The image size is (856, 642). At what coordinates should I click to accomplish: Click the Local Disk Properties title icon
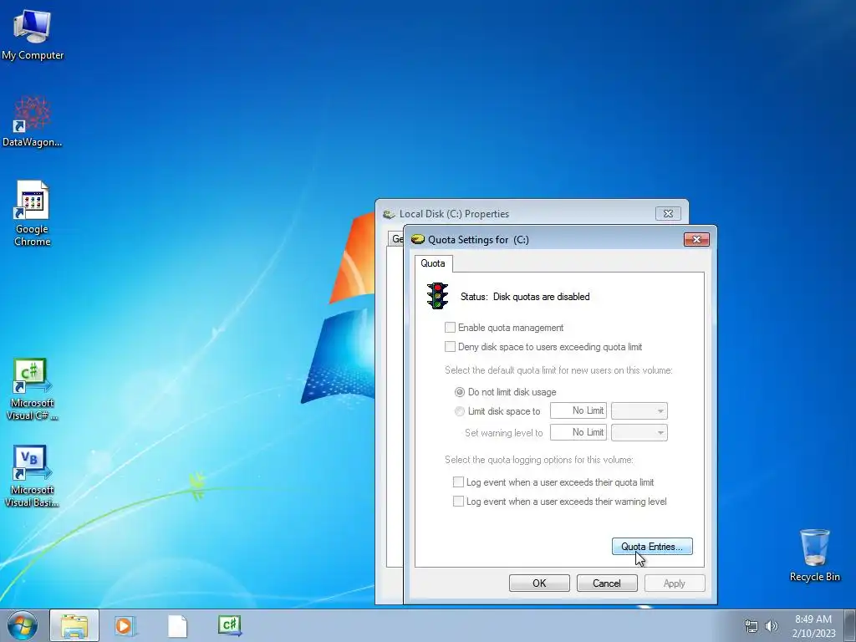389,214
